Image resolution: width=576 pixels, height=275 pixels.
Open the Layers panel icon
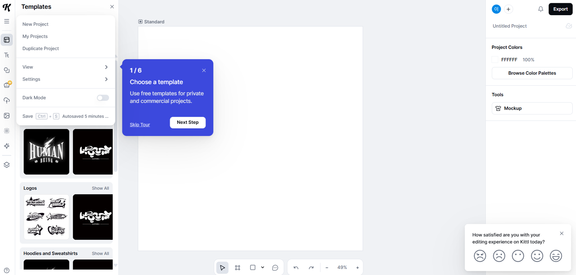tap(6, 165)
